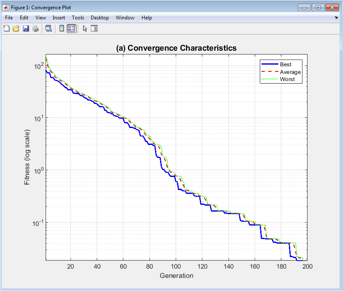Select the 'Generation' x-axis label
Image resolution: width=343 pixels, height=291 pixels.
point(176,275)
